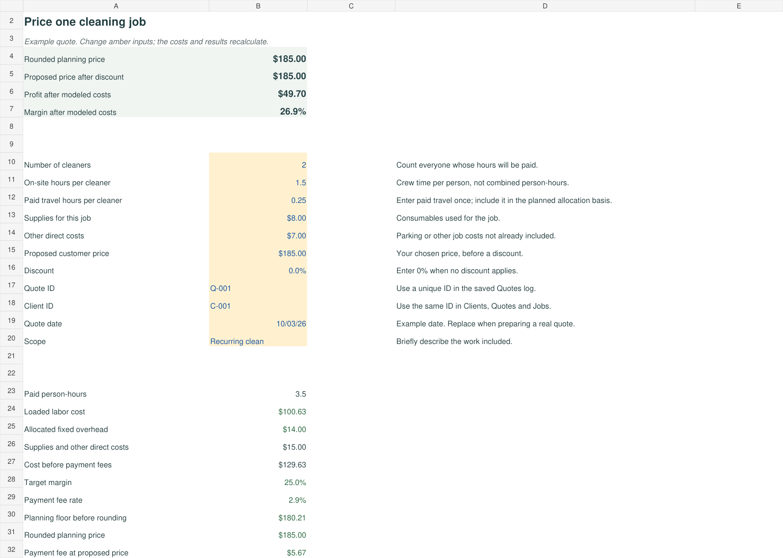Click the Supplies for this job $8.00 cell
This screenshot has width=783, height=558.
258,215
